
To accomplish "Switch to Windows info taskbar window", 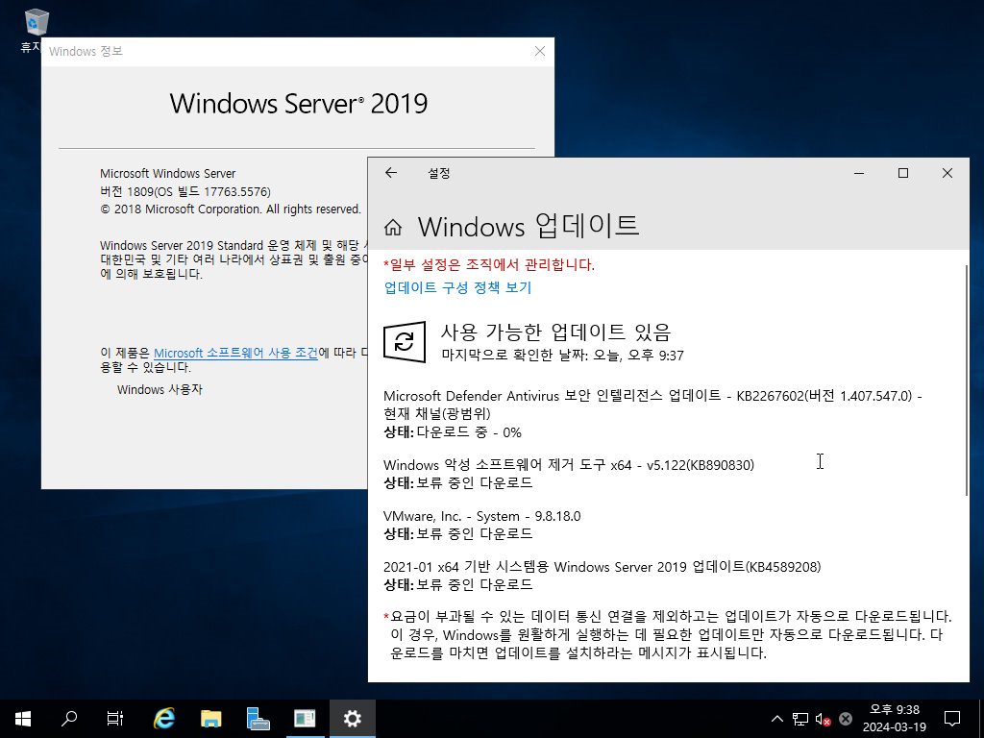I will [305, 719].
